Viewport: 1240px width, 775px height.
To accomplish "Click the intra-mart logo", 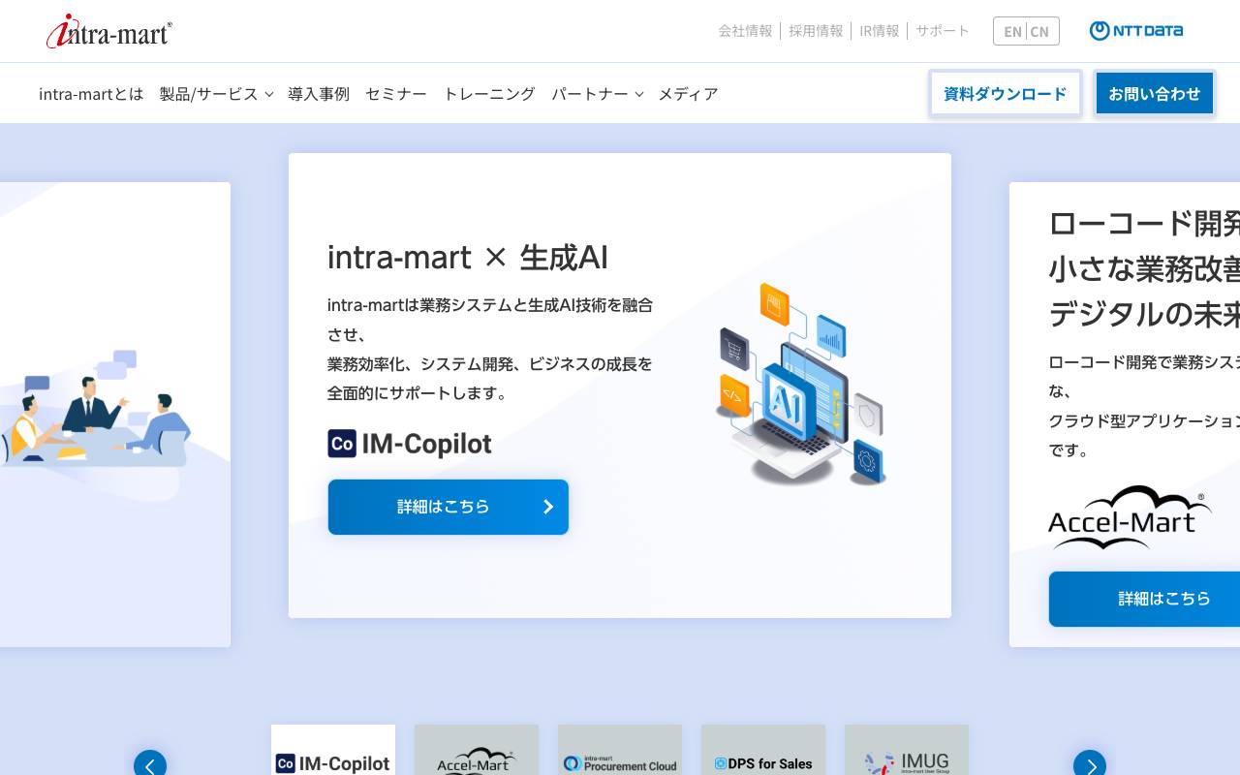I will pyautogui.click(x=109, y=30).
